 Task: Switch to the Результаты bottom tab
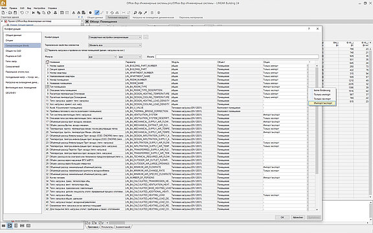[x=107, y=227]
